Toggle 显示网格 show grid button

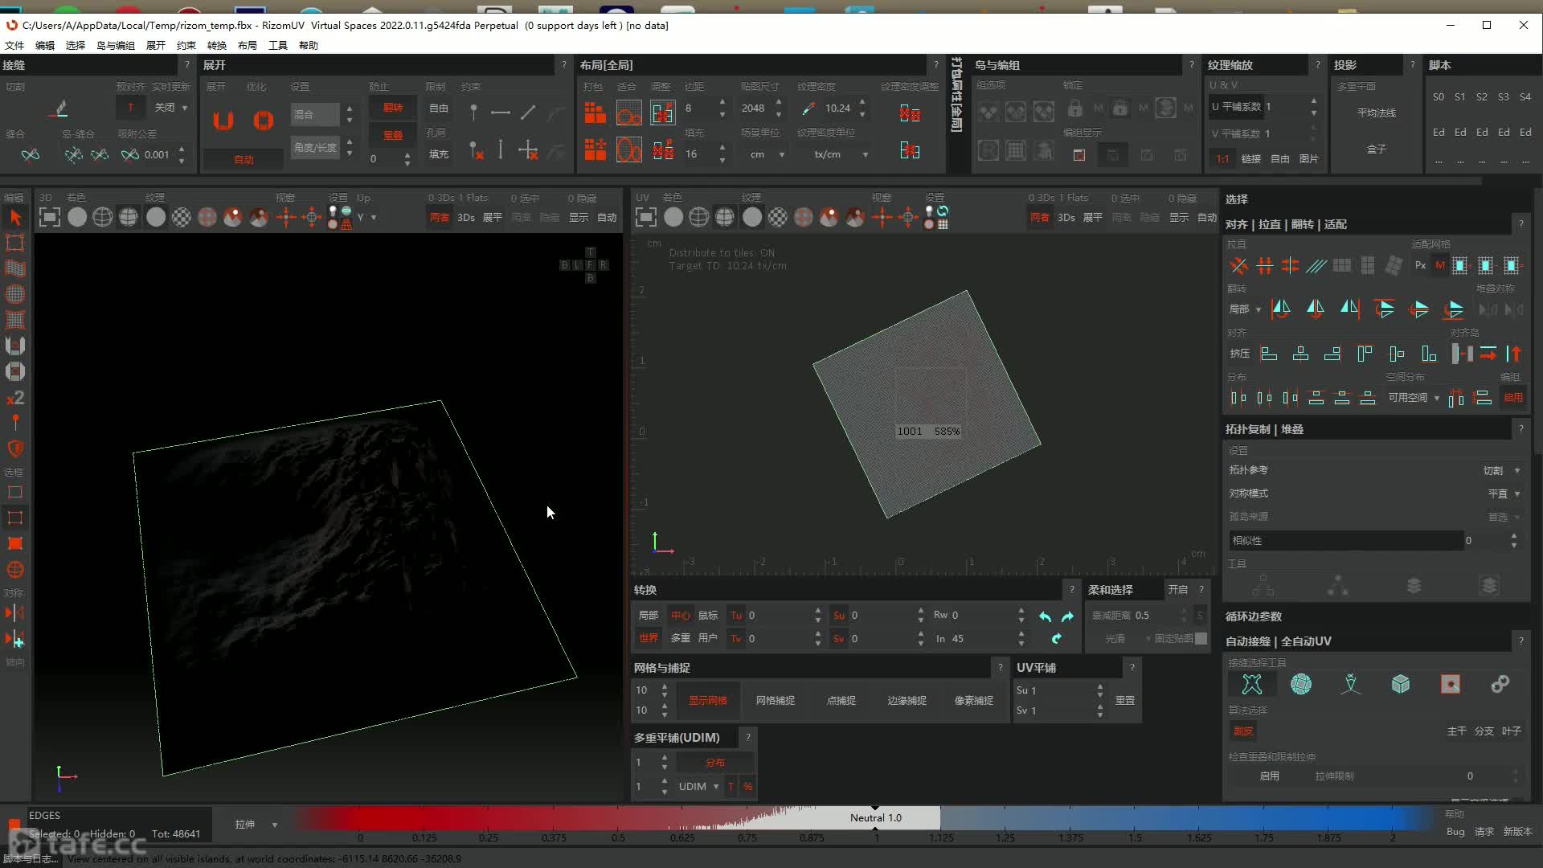[x=707, y=701]
